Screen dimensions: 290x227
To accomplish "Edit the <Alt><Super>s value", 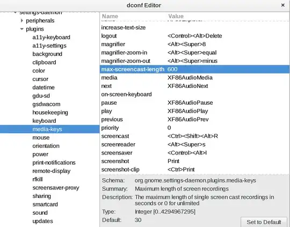I will tap(186, 144).
